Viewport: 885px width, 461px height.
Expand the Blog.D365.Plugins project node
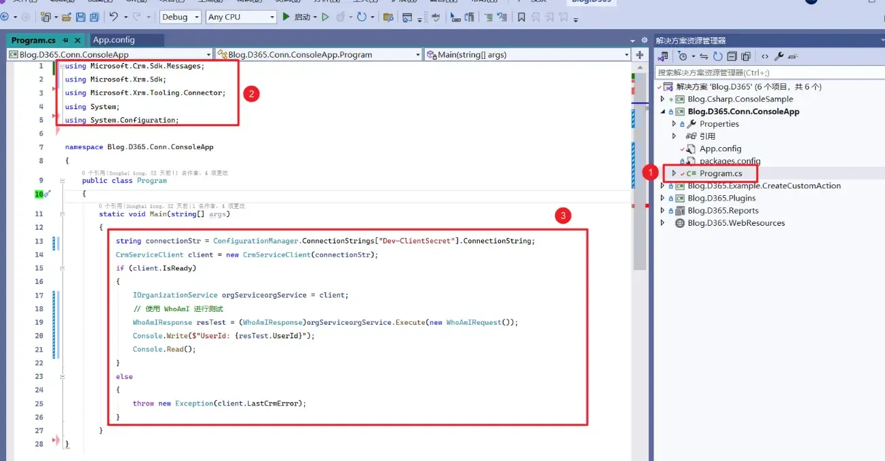point(662,198)
